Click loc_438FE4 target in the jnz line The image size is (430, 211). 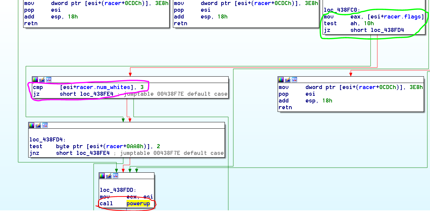(93, 153)
